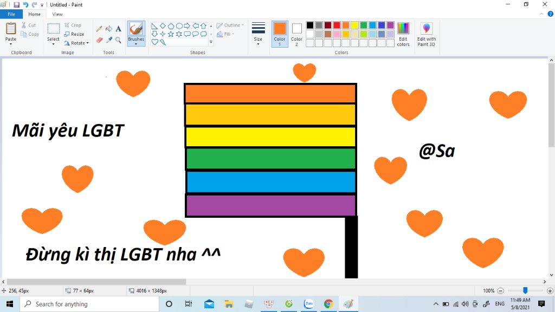Open the Rotate dropdown menu
555x312 pixels.
pyautogui.click(x=76, y=43)
